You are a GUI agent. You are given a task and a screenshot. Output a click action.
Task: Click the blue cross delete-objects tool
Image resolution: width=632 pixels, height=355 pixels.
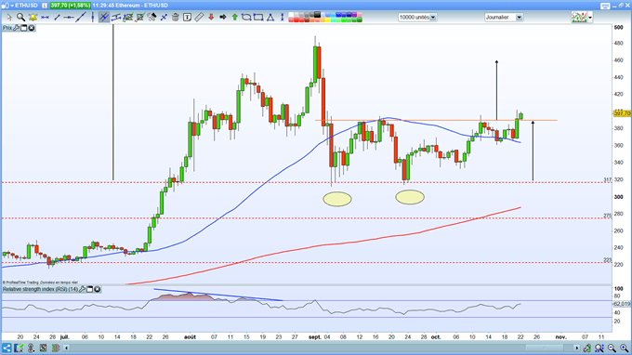[164, 18]
